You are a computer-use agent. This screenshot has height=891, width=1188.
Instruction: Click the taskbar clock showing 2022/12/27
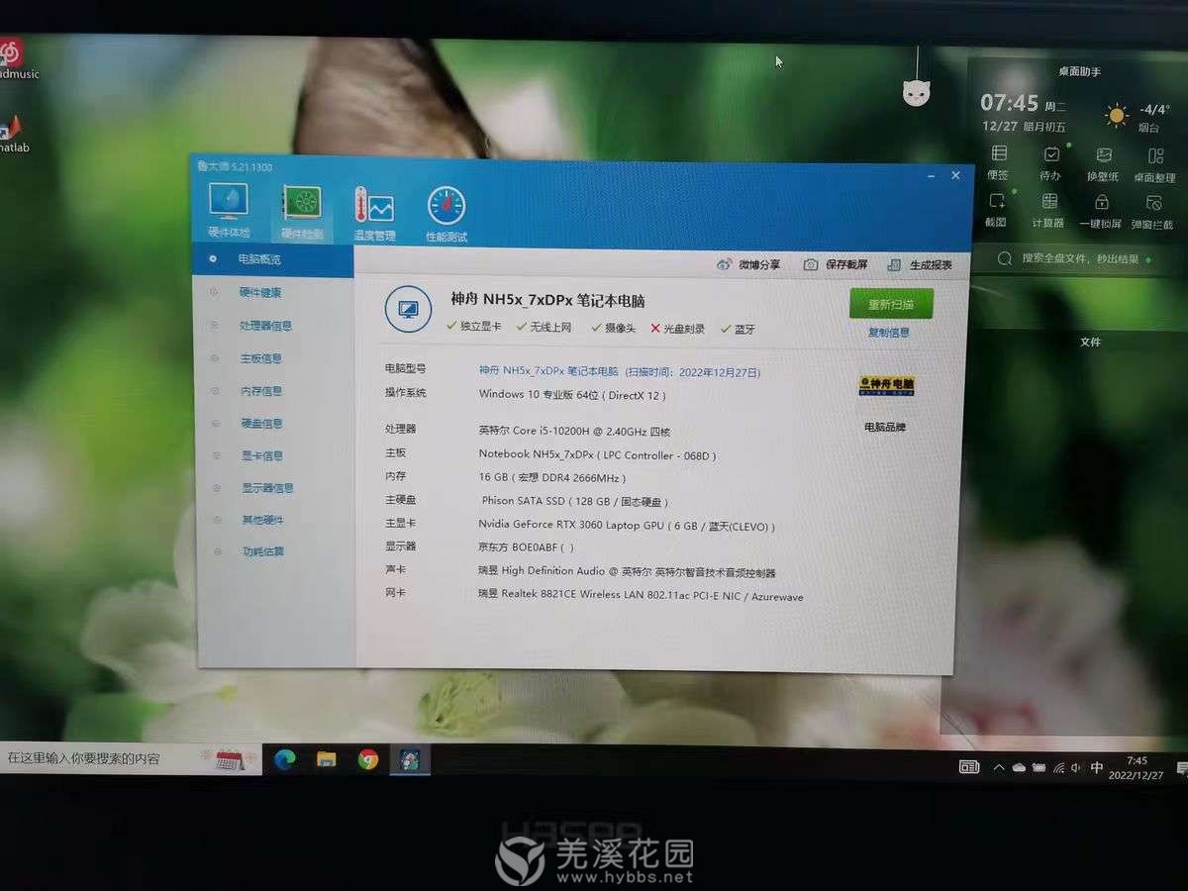coord(1137,768)
